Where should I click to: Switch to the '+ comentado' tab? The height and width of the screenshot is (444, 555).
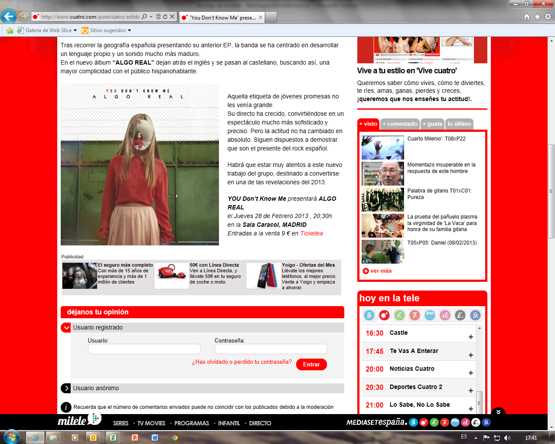coord(400,124)
